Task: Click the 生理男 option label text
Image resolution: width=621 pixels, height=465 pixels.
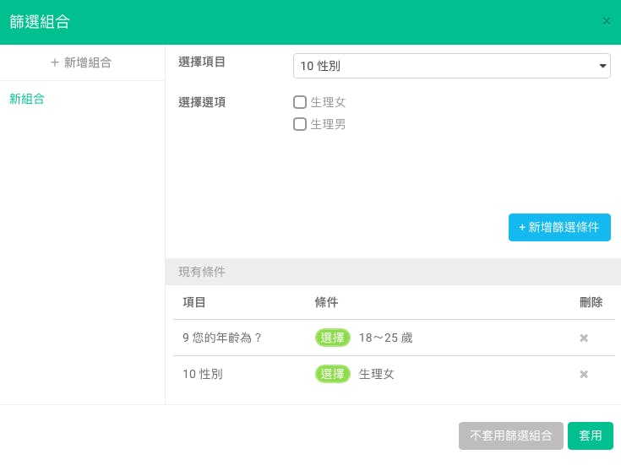Action: [x=328, y=124]
